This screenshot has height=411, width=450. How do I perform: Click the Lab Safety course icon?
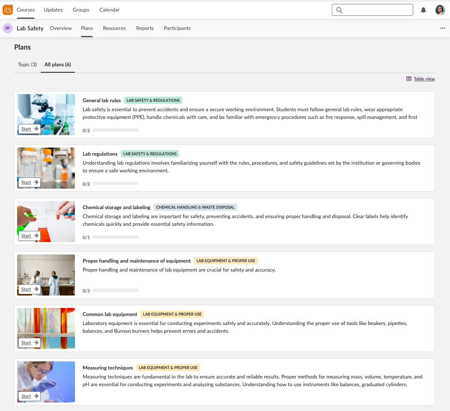click(x=8, y=28)
